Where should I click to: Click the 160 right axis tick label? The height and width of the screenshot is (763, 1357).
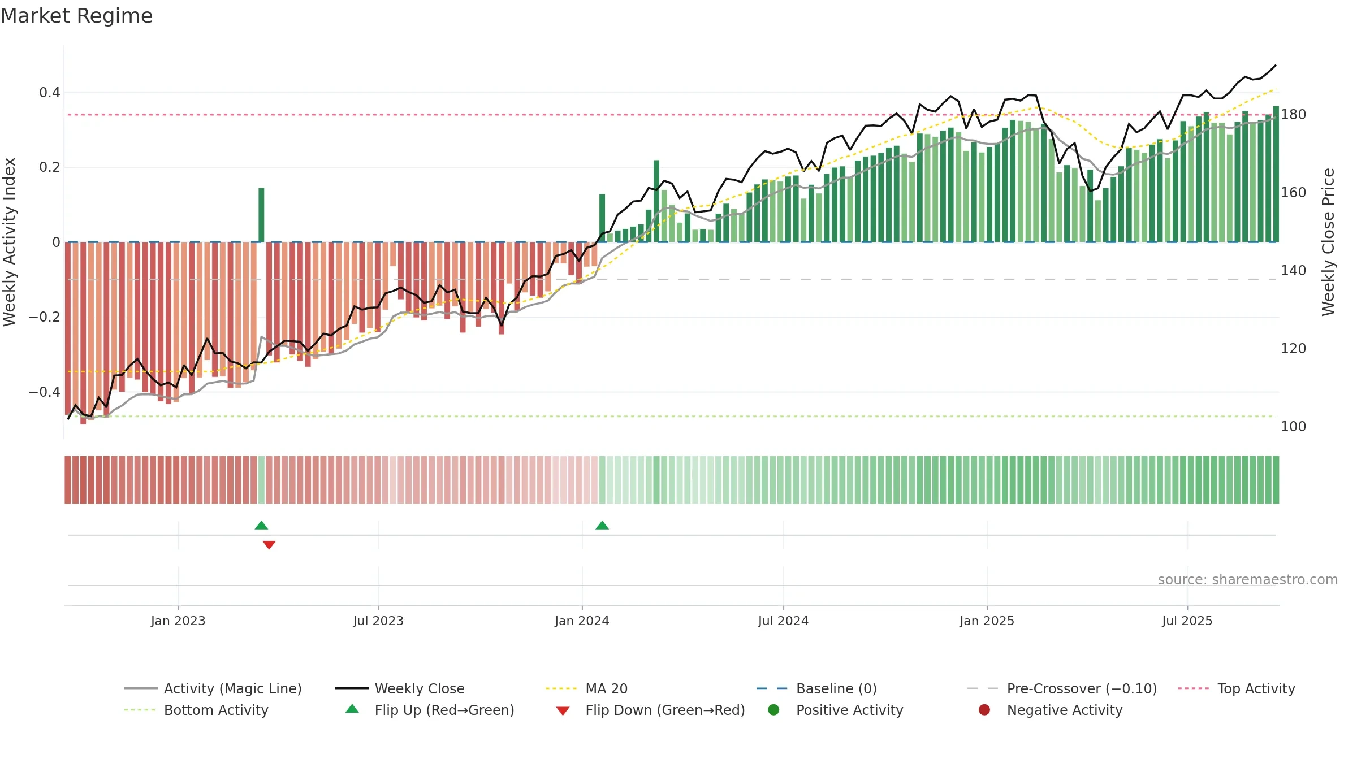pos(1294,193)
